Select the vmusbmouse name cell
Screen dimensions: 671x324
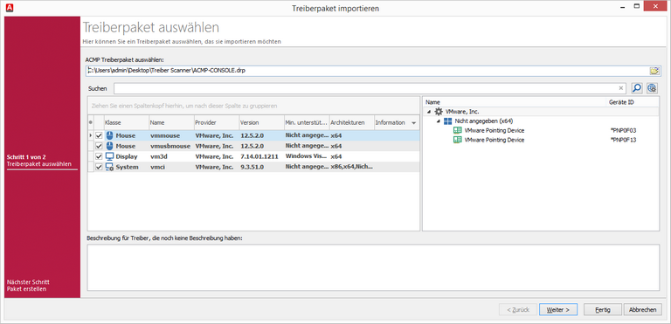[x=171, y=146]
